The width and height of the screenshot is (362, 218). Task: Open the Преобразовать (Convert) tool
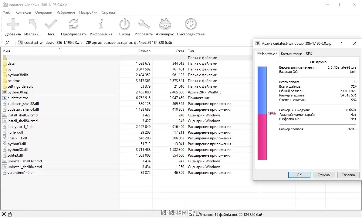coord(74,24)
